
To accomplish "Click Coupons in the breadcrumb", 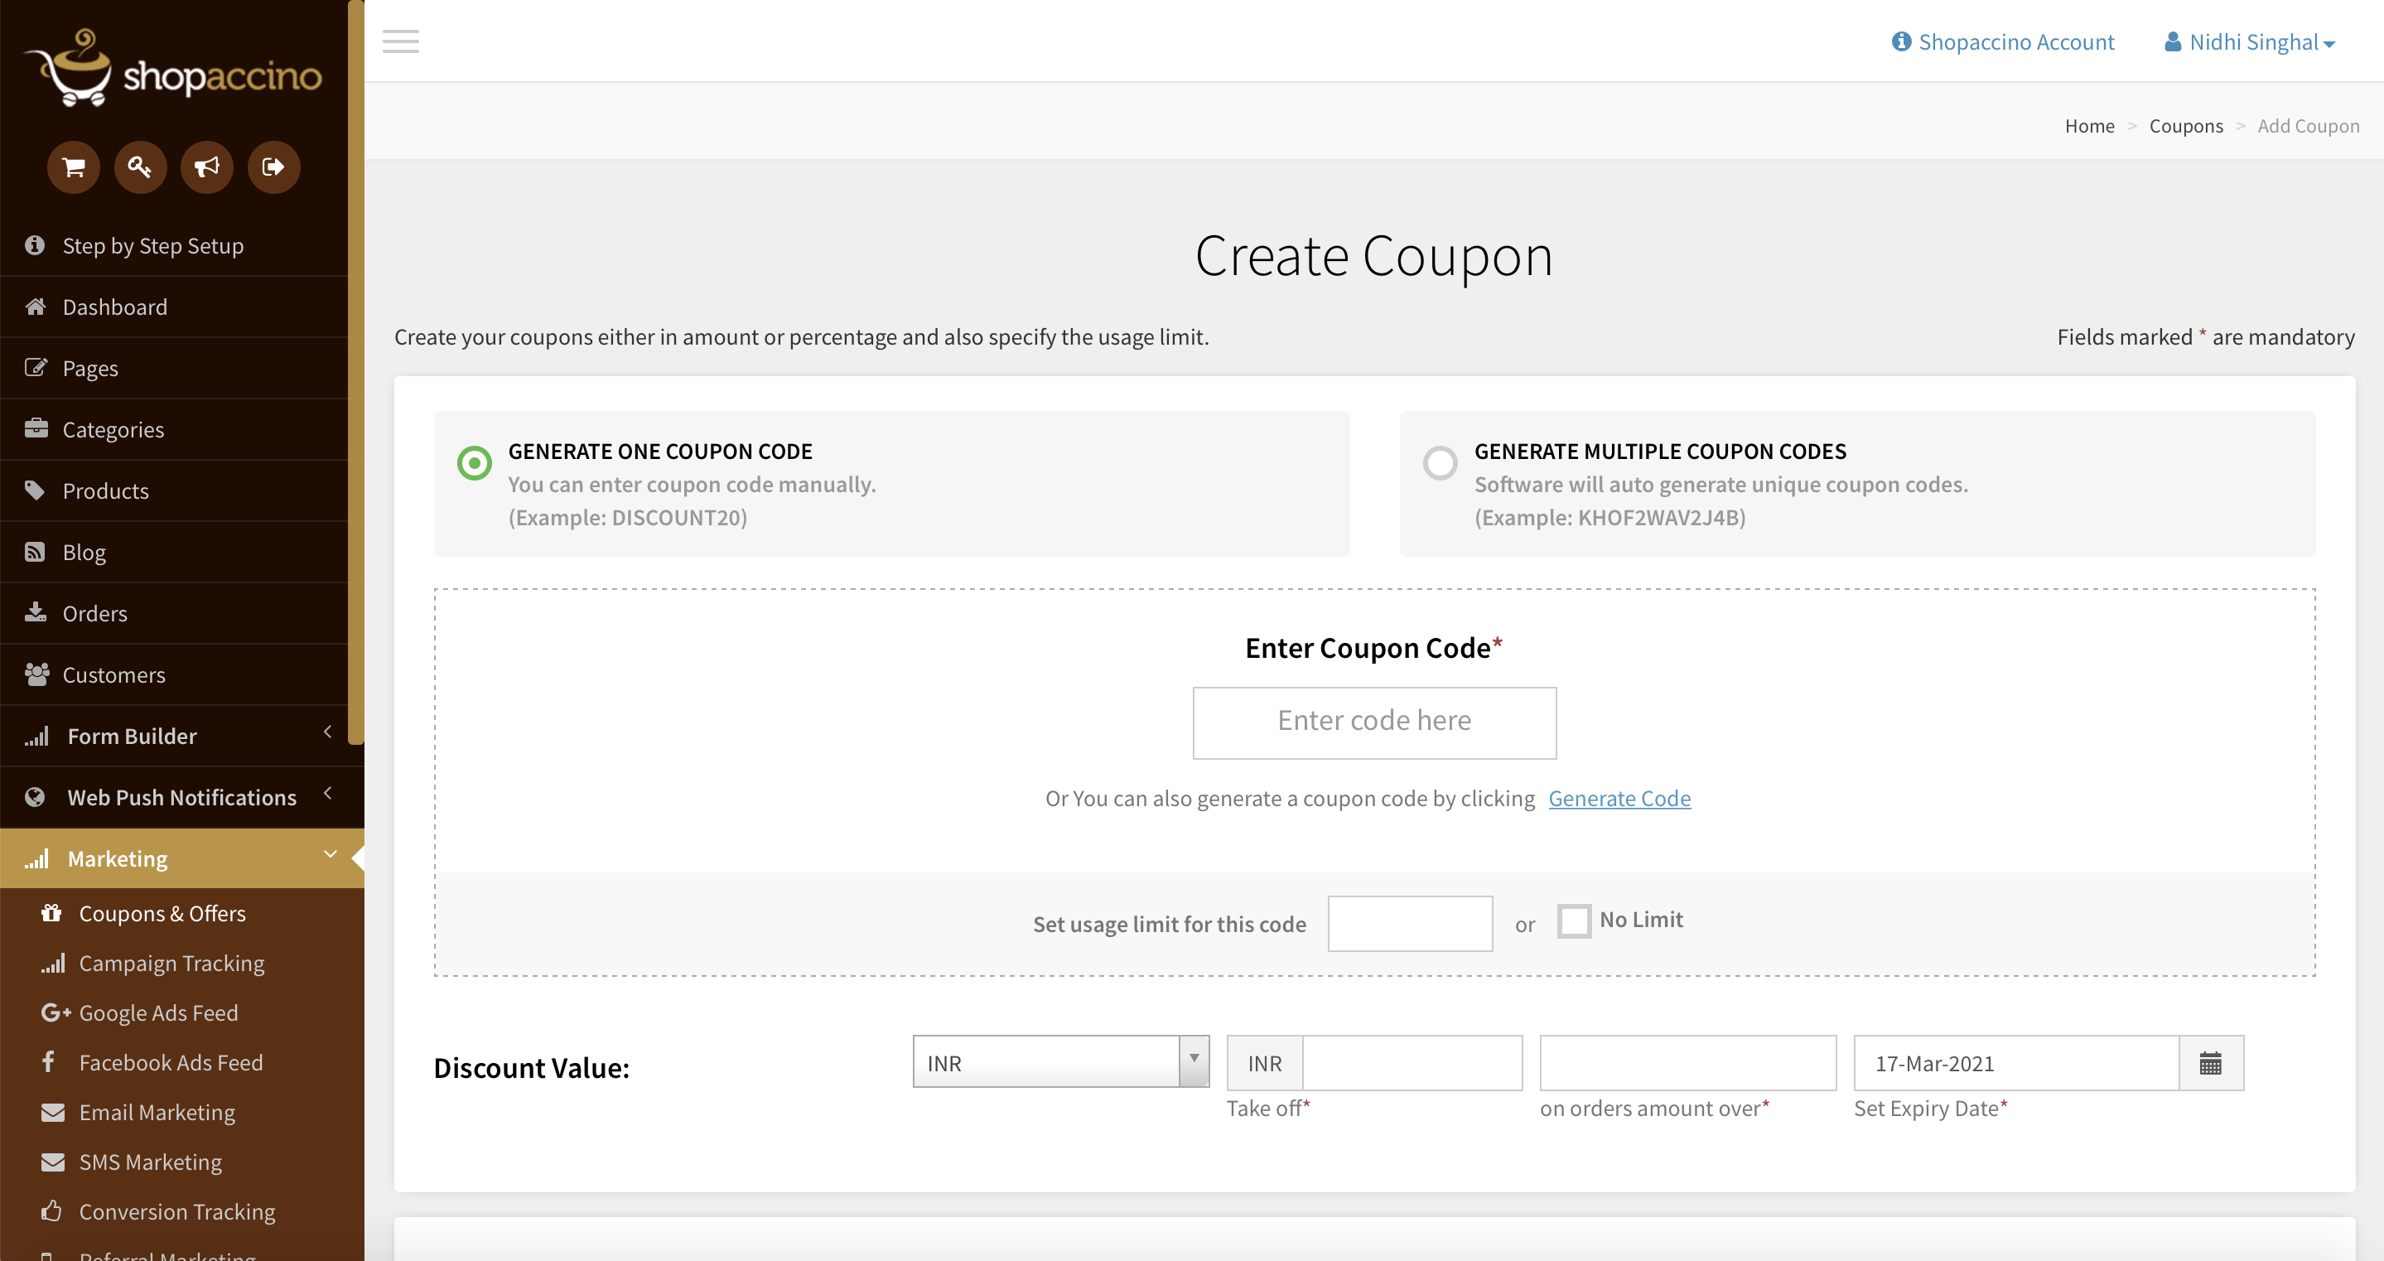I will [2185, 126].
